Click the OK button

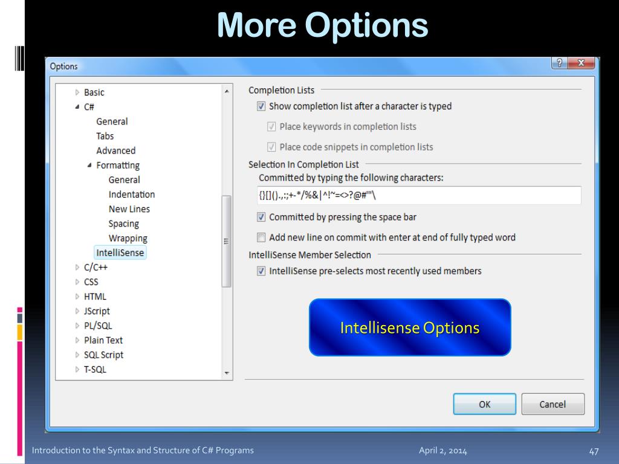484,404
